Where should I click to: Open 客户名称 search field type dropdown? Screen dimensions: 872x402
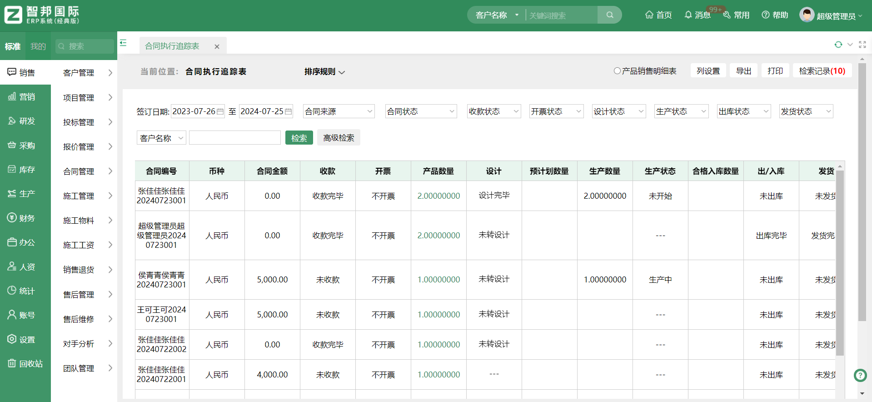pyautogui.click(x=161, y=138)
